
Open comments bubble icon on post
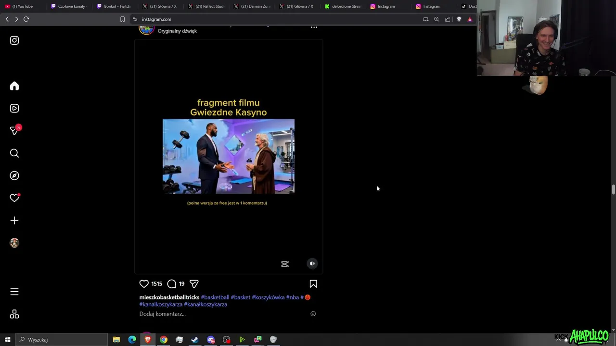pos(172,284)
